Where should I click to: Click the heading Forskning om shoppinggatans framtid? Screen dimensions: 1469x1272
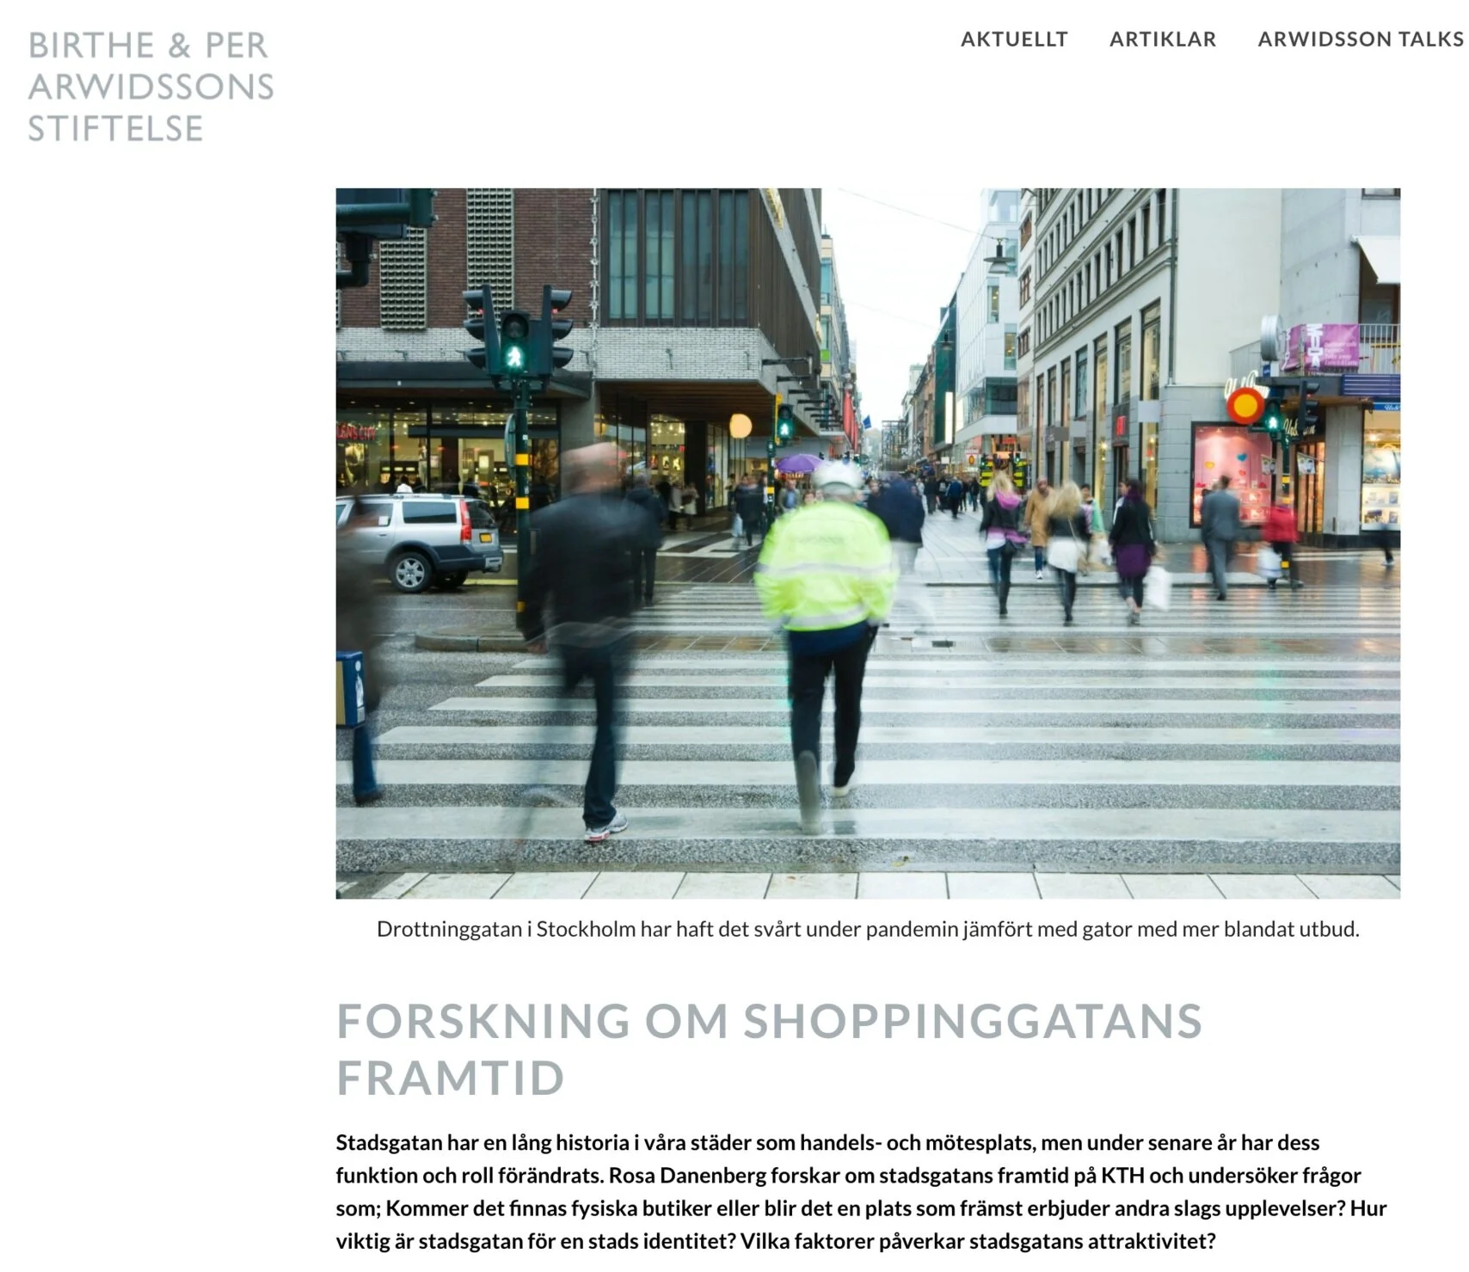pos(769,1049)
